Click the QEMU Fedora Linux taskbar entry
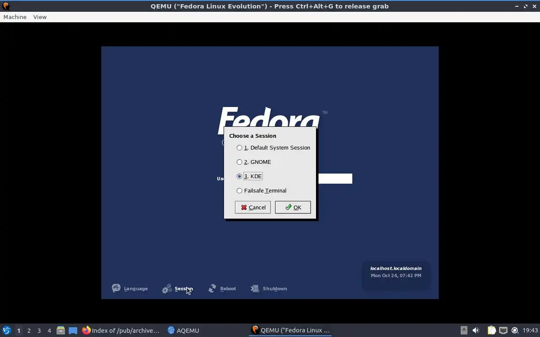Screen dimensions: 540x337 pyautogui.click(x=290, y=330)
